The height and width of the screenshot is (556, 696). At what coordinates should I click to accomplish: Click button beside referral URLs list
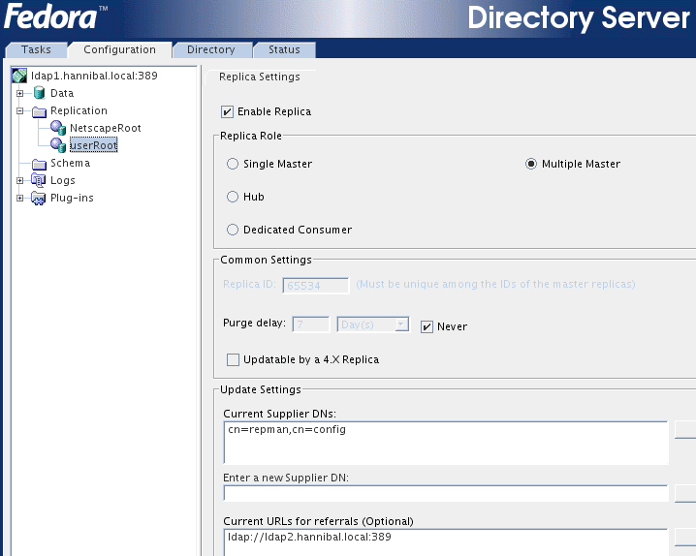coord(685,537)
